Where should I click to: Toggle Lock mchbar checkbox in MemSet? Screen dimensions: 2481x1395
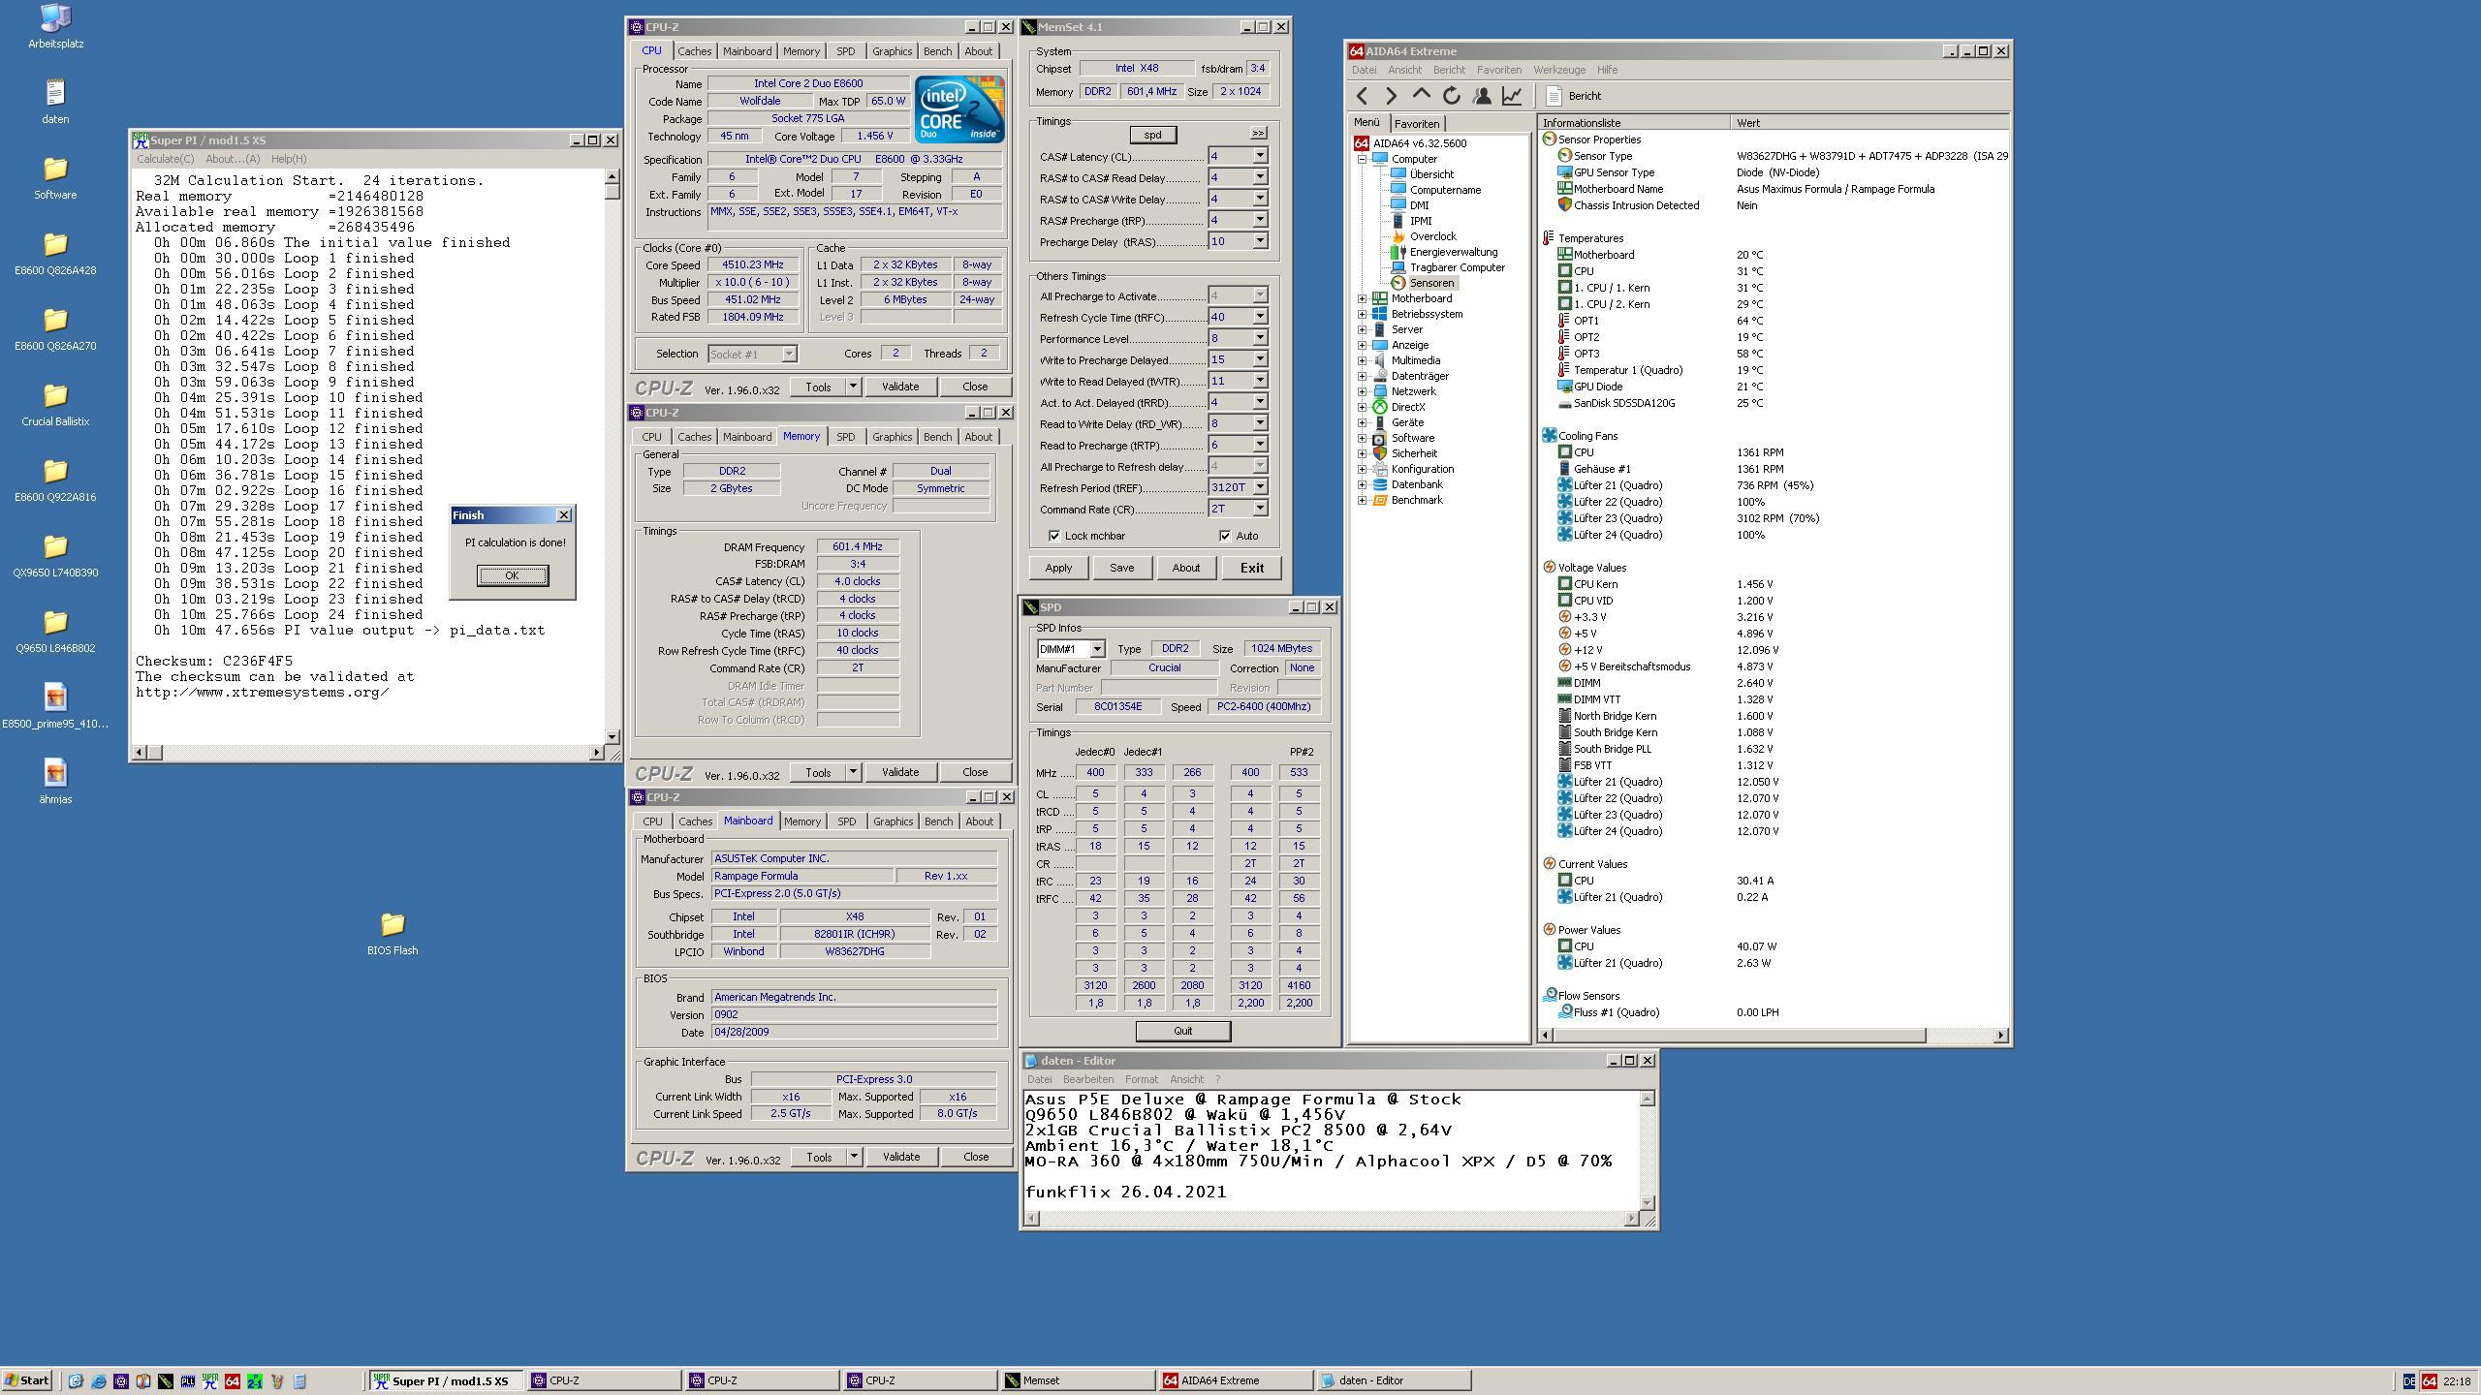point(1054,536)
